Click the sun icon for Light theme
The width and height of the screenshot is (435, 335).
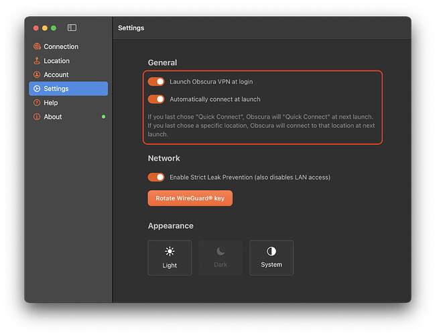click(170, 251)
